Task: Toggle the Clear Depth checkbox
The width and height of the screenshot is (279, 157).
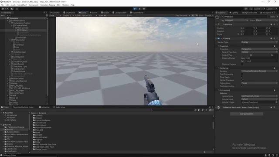Action: (242, 77)
